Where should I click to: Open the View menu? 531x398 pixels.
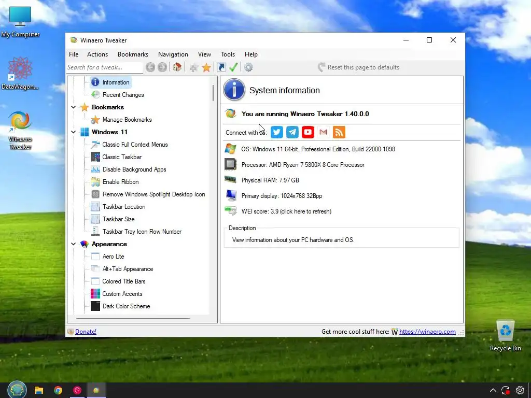pos(204,54)
